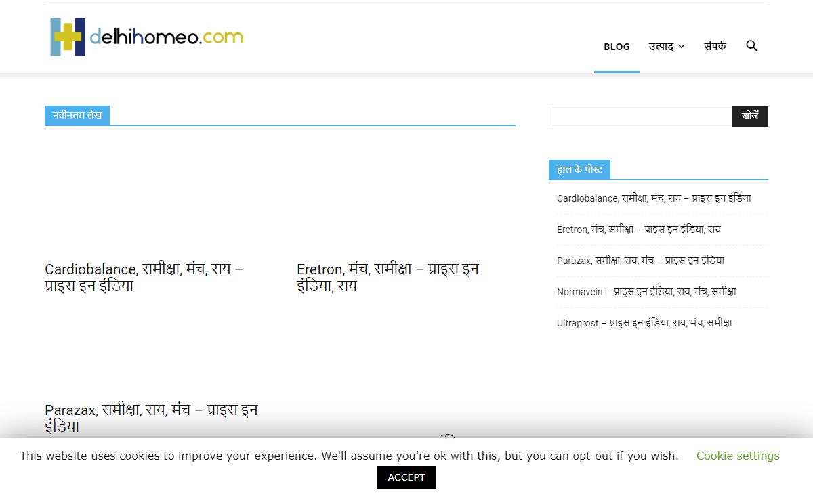The height and width of the screenshot is (501, 813).
Task: Click the खोजें search button
Action: pyautogui.click(x=750, y=116)
